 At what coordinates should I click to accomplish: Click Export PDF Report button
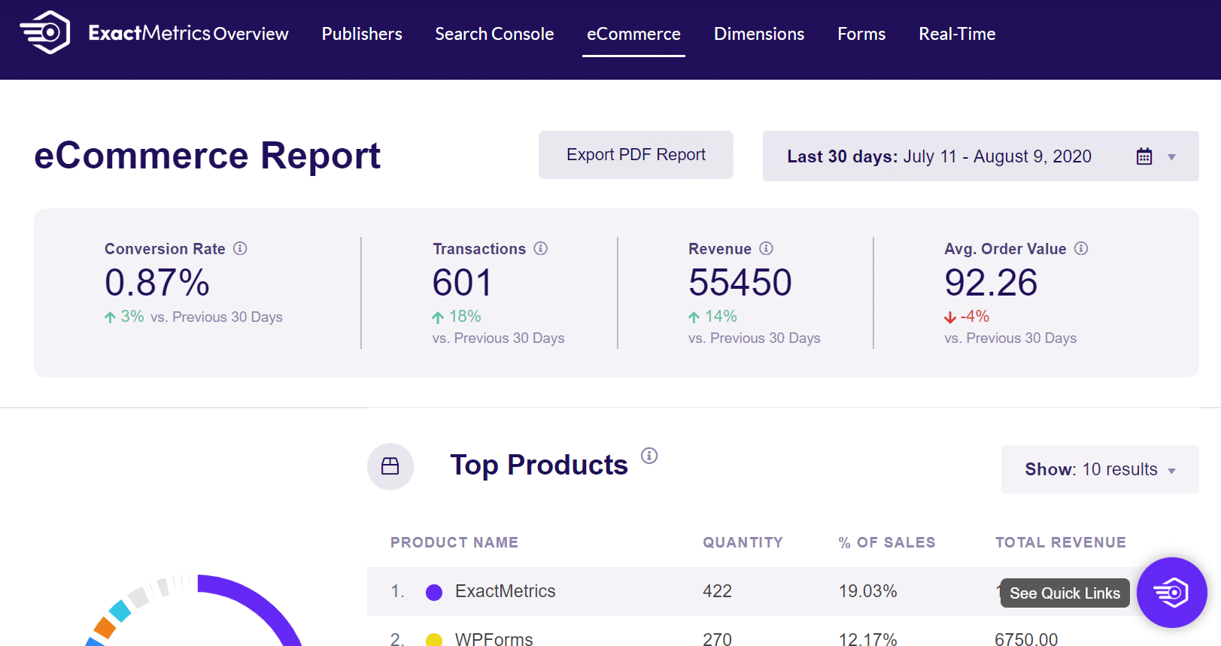click(x=636, y=155)
